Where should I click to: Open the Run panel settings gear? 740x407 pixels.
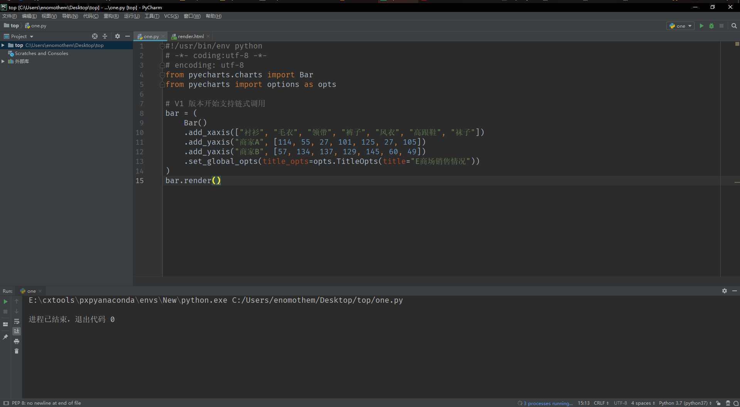725,291
